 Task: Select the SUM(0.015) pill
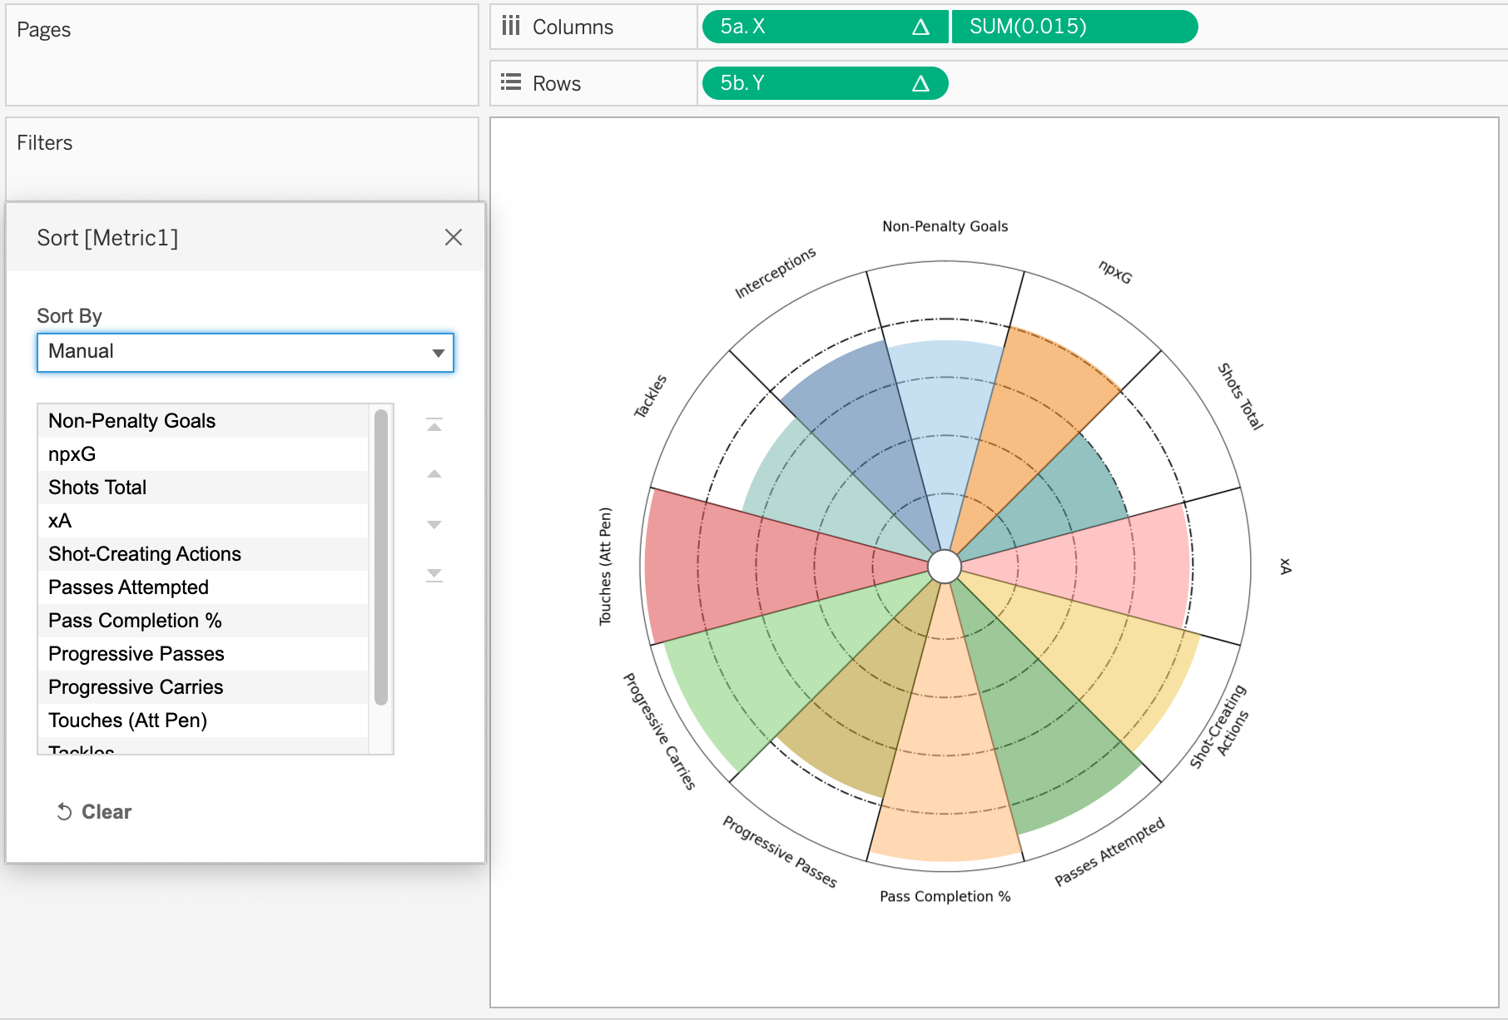[1074, 27]
